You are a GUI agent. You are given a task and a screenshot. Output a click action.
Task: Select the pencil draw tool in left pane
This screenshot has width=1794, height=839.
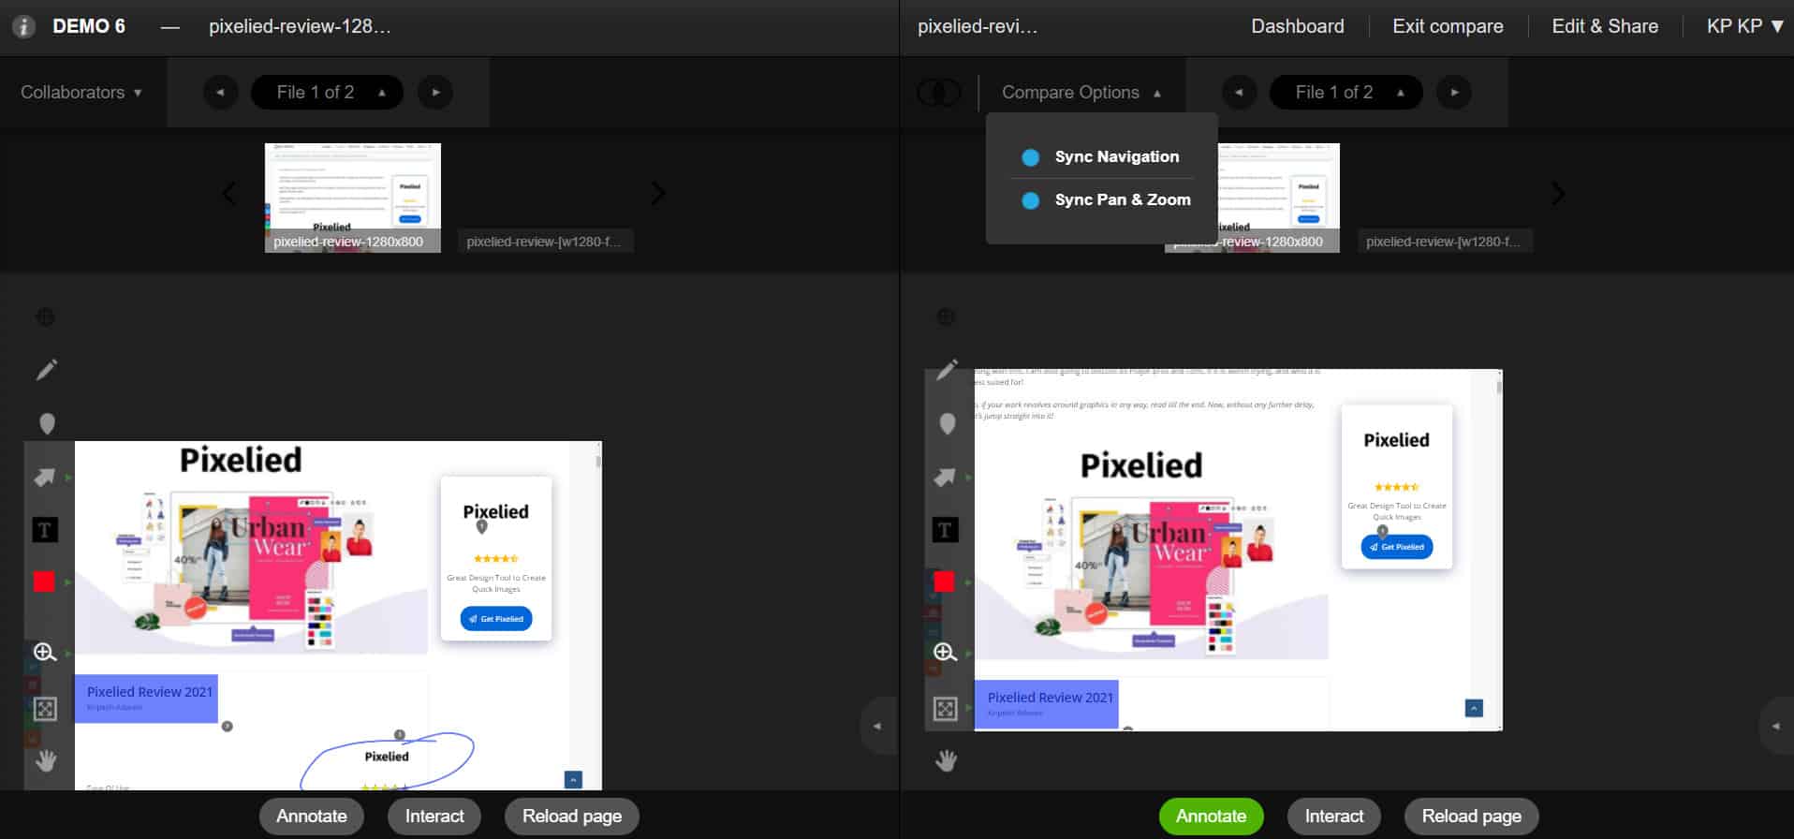(46, 370)
